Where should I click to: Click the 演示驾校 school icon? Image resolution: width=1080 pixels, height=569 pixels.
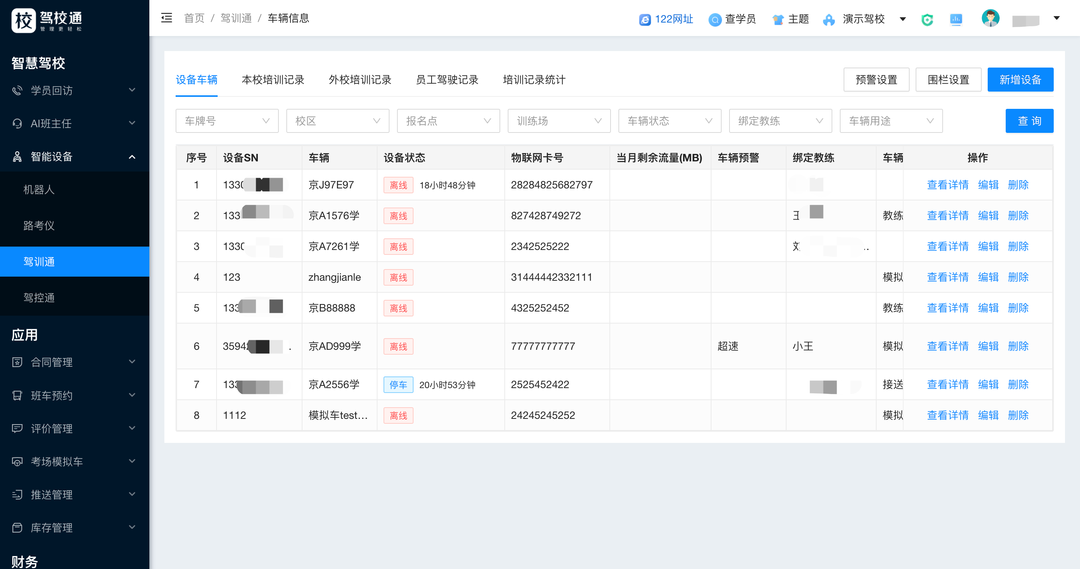[829, 19]
